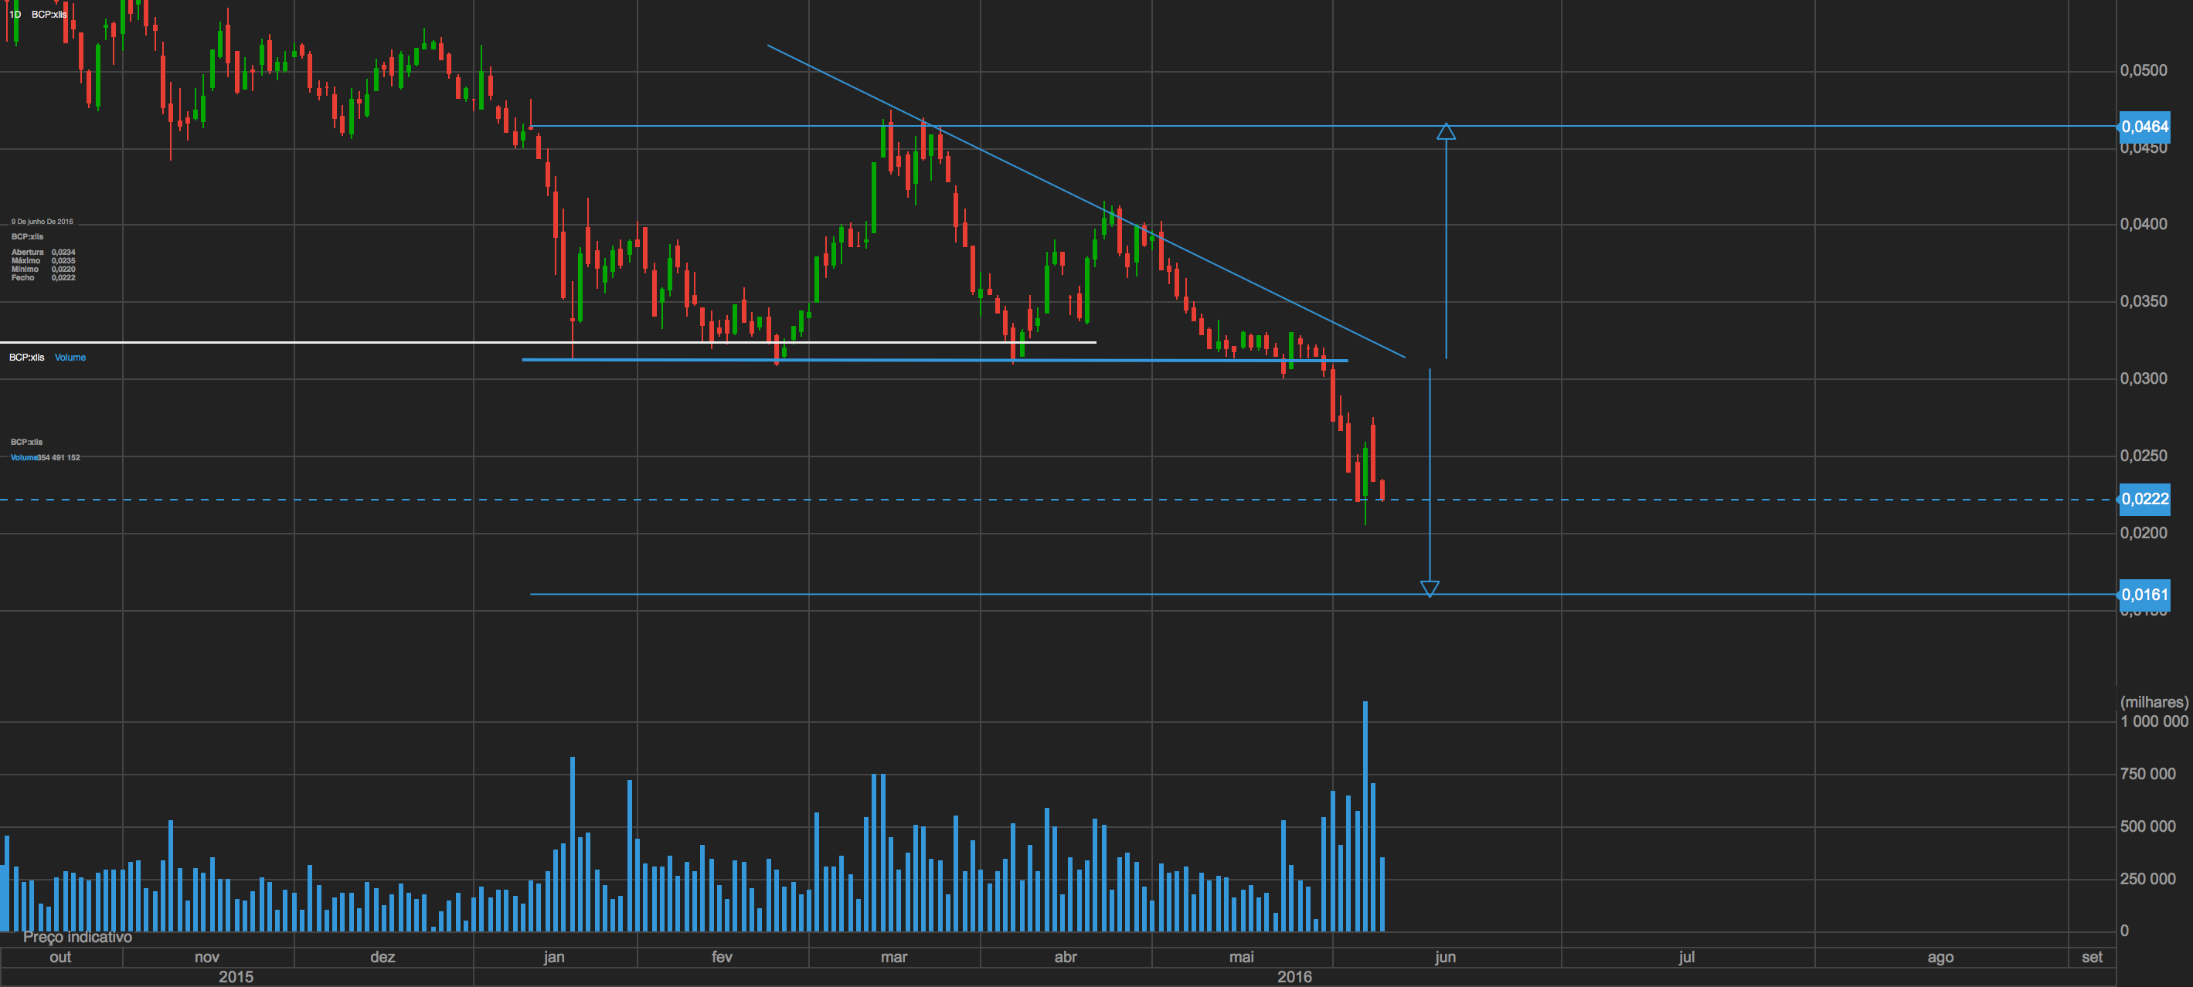Click the '(milhares)' volume unit label
Viewport: 2193px width, 987px height.
click(x=2153, y=702)
